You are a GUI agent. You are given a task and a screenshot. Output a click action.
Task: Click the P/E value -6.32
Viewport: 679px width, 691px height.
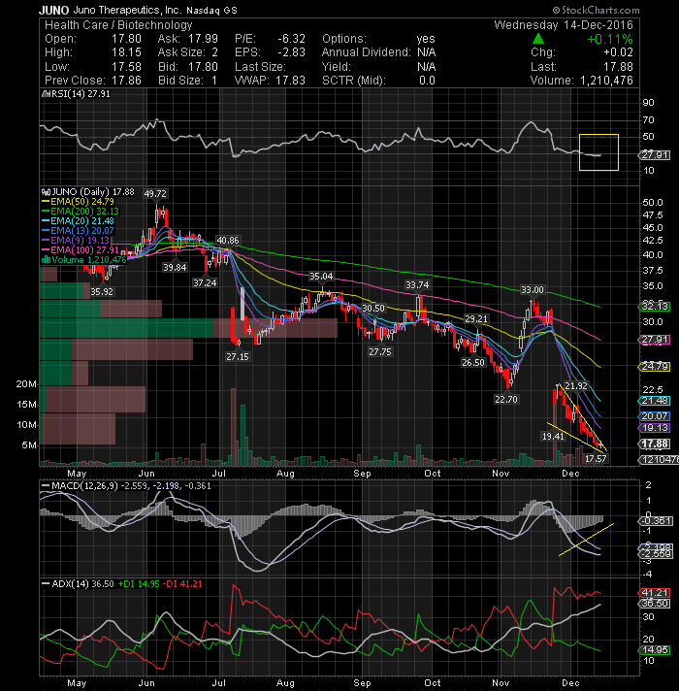(292, 39)
